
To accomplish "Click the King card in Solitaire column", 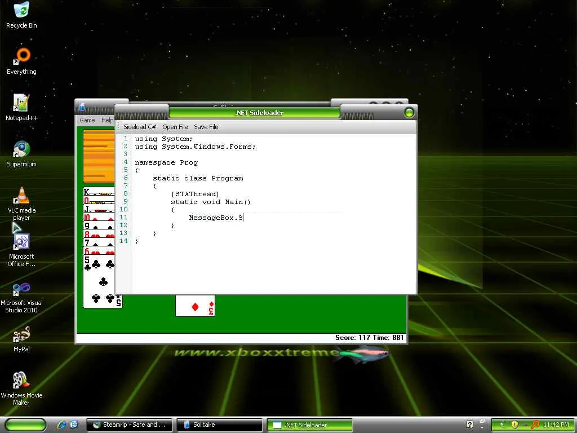I will [x=99, y=192].
